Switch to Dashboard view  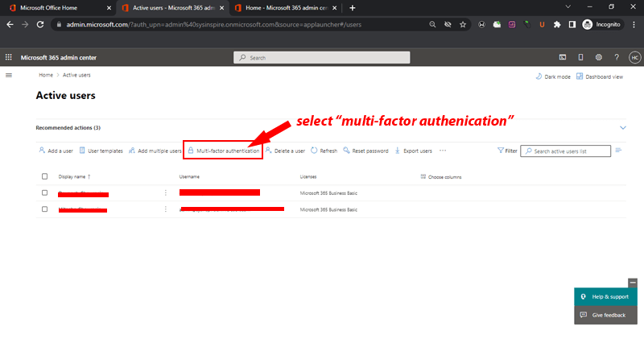point(600,76)
